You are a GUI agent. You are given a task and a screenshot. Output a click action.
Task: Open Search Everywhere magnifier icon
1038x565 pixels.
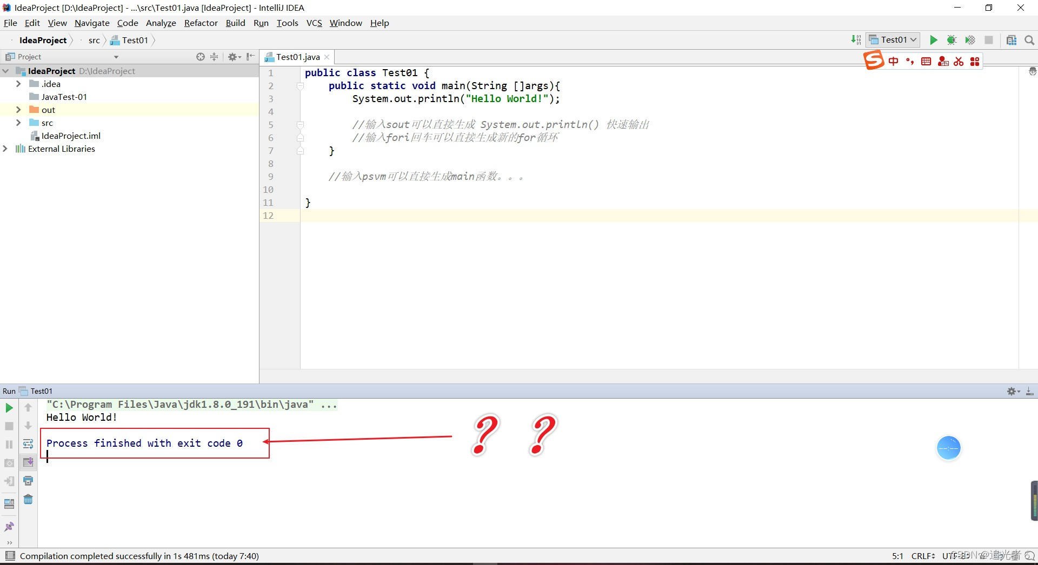coord(1029,40)
